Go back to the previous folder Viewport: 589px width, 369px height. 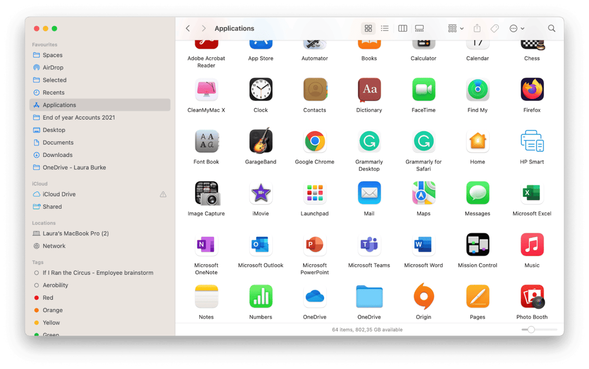coord(188,28)
